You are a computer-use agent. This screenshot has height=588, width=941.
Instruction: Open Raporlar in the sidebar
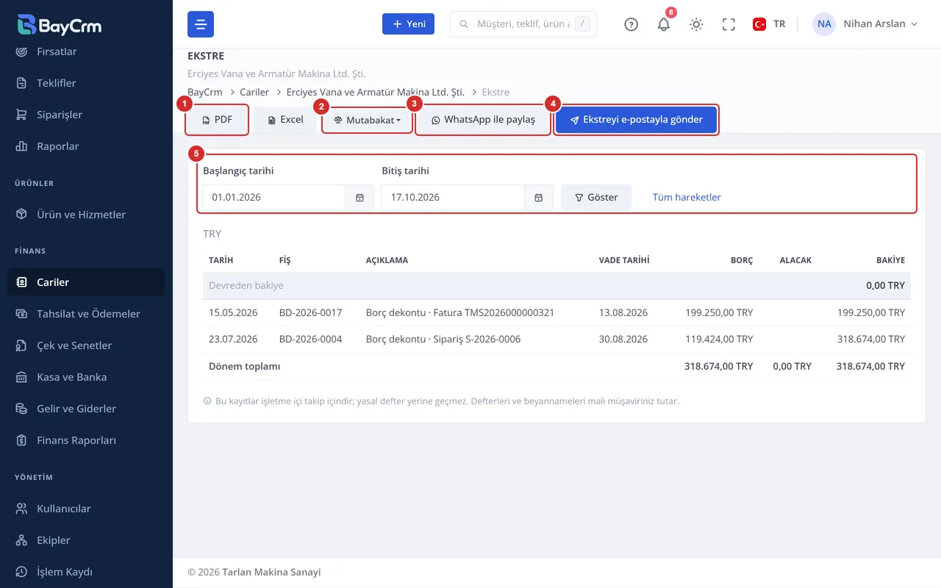tap(58, 146)
